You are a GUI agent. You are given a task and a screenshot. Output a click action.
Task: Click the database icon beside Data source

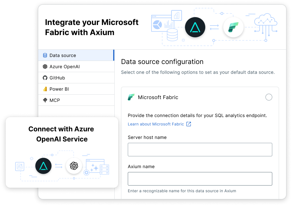tap(45, 55)
